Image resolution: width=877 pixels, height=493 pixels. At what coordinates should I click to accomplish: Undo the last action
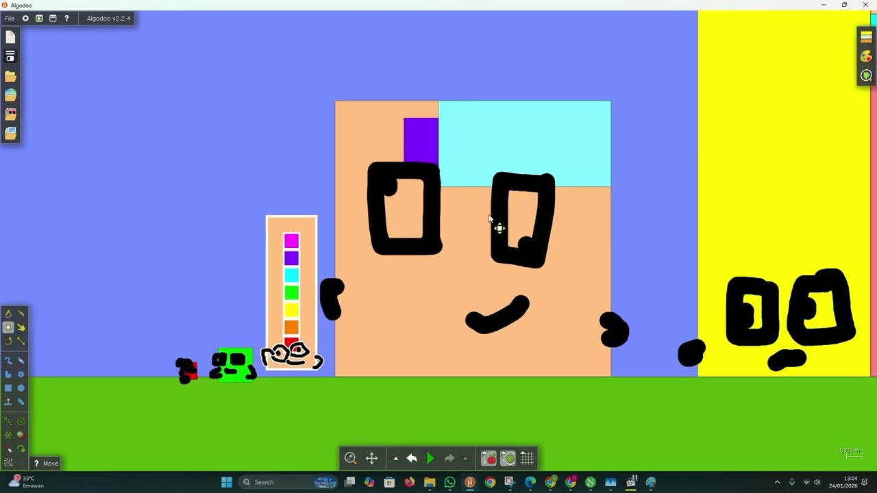412,458
